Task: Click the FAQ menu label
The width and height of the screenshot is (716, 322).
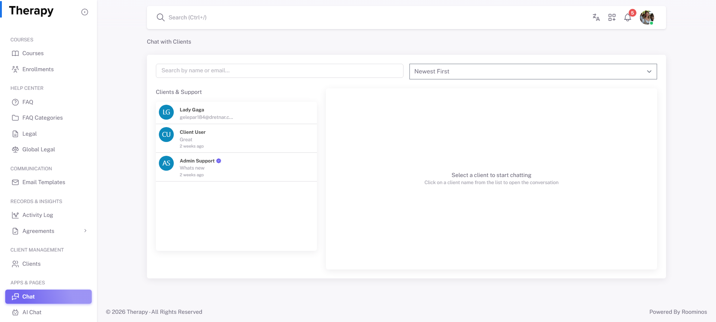Action: [x=28, y=102]
